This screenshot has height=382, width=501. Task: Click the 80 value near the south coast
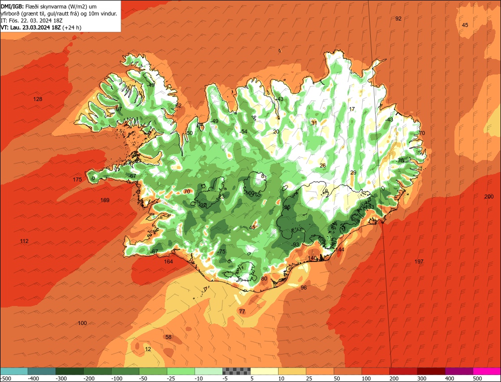(x=264, y=278)
